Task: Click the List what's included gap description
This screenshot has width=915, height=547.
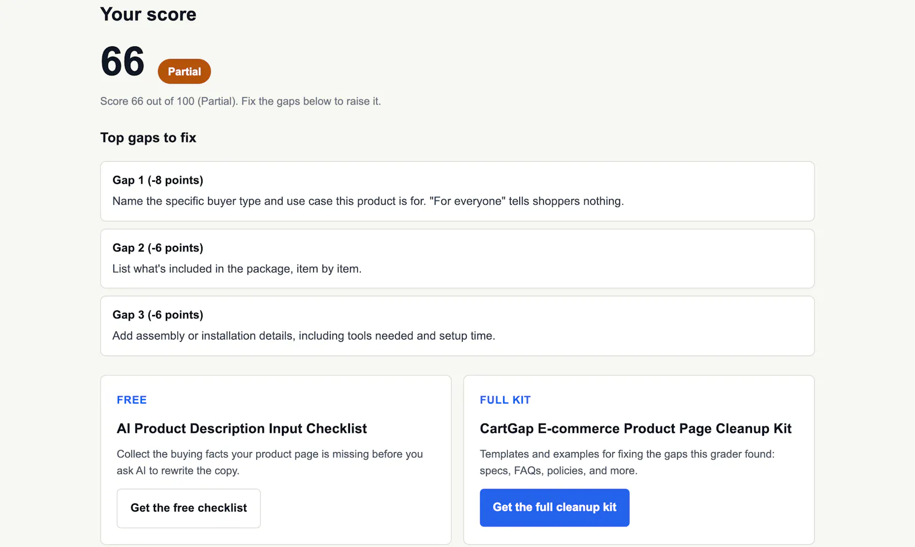Action: 237,269
